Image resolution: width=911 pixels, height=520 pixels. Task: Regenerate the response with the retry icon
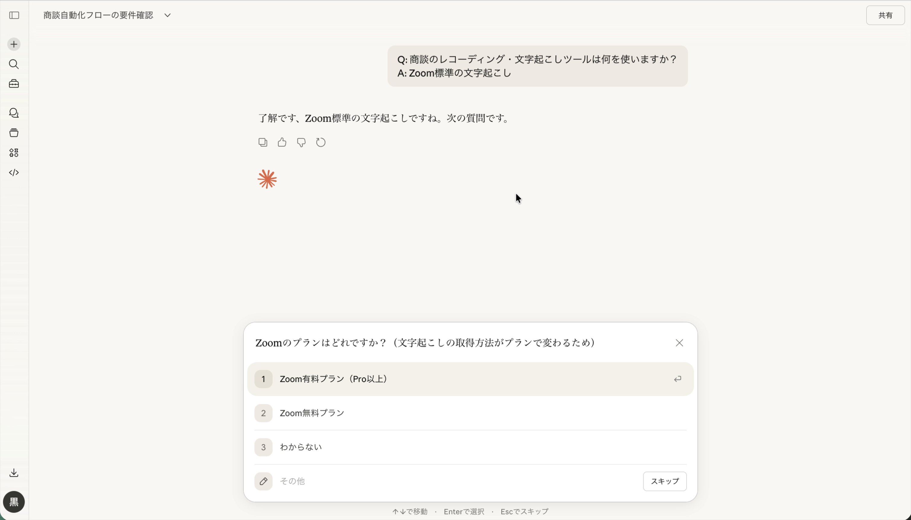coord(320,142)
